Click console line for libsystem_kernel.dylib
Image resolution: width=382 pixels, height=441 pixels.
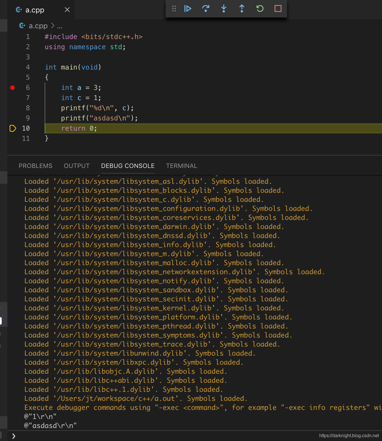pyautogui.click(x=154, y=308)
